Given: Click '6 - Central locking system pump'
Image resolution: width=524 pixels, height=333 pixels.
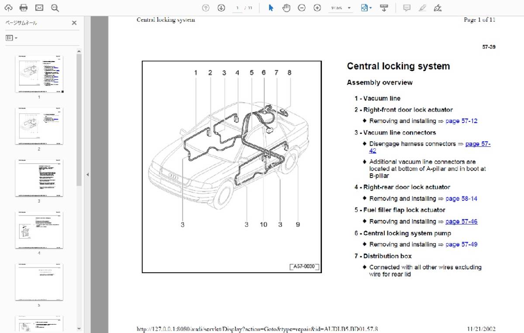Looking at the screenshot, I should [x=403, y=233].
